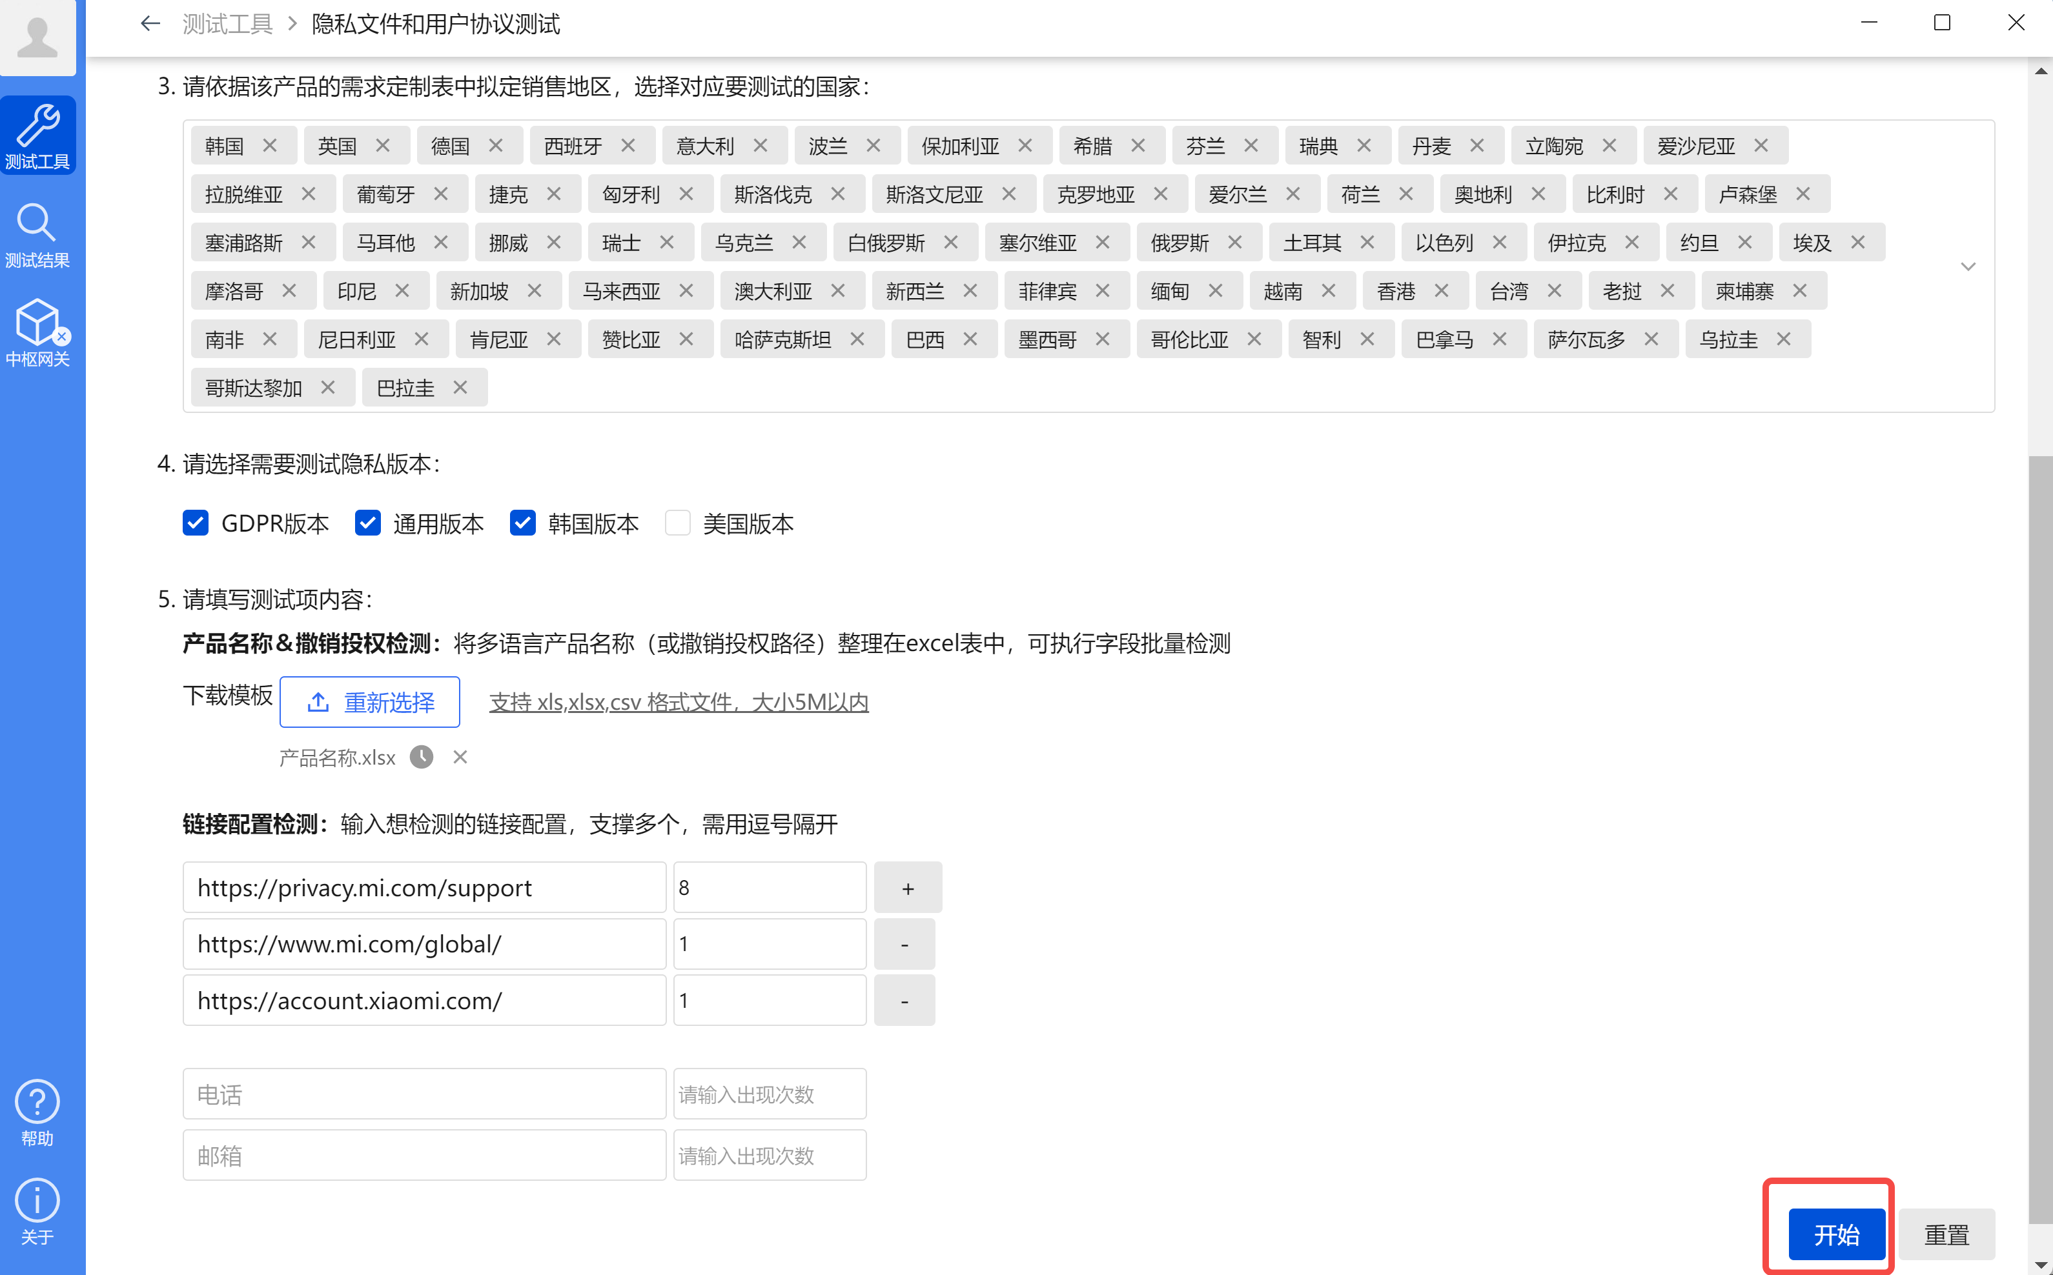The width and height of the screenshot is (2053, 1275).
Task: Remove the 墨西哥 country tag
Action: tap(1103, 339)
